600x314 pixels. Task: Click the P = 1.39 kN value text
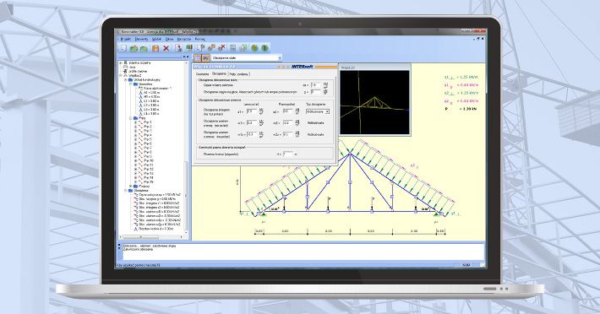461,109
